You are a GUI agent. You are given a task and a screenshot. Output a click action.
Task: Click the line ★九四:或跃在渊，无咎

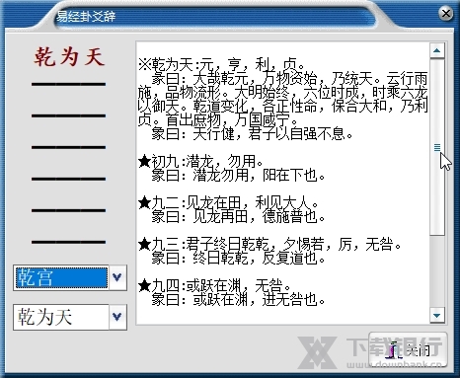(x=214, y=285)
